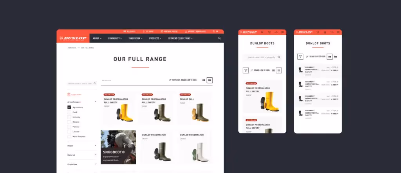Collapse the Area of usage filter section

coord(96,102)
